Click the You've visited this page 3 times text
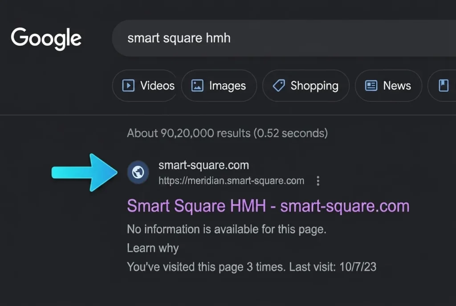Image resolution: width=456 pixels, height=306 pixels. pyautogui.click(x=252, y=267)
